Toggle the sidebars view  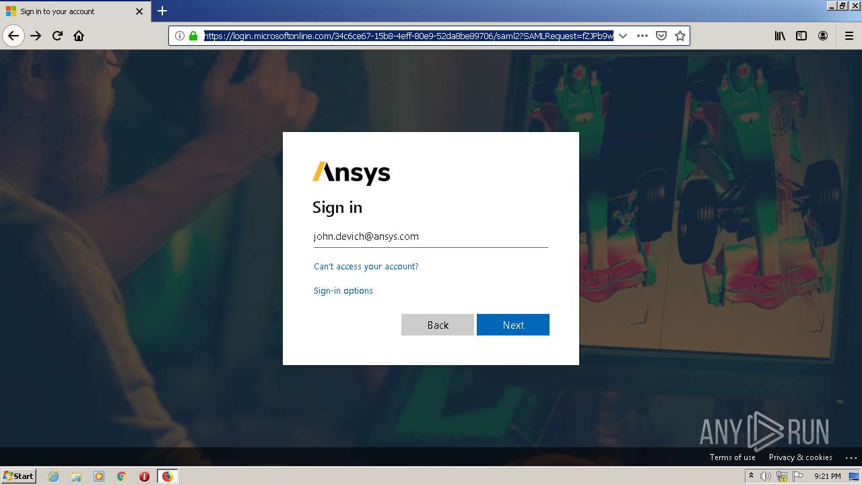801,36
